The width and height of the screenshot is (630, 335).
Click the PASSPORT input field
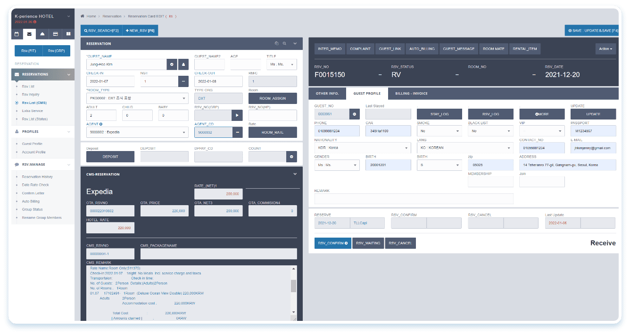(x=593, y=131)
